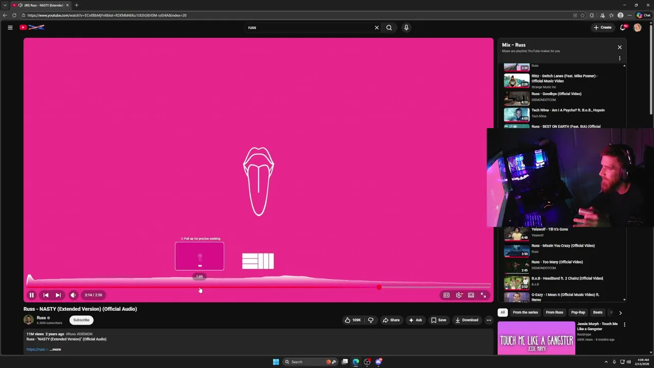Image resolution: width=654 pixels, height=368 pixels.
Task: Show more filter chips with right arrow
Action: coord(620,313)
